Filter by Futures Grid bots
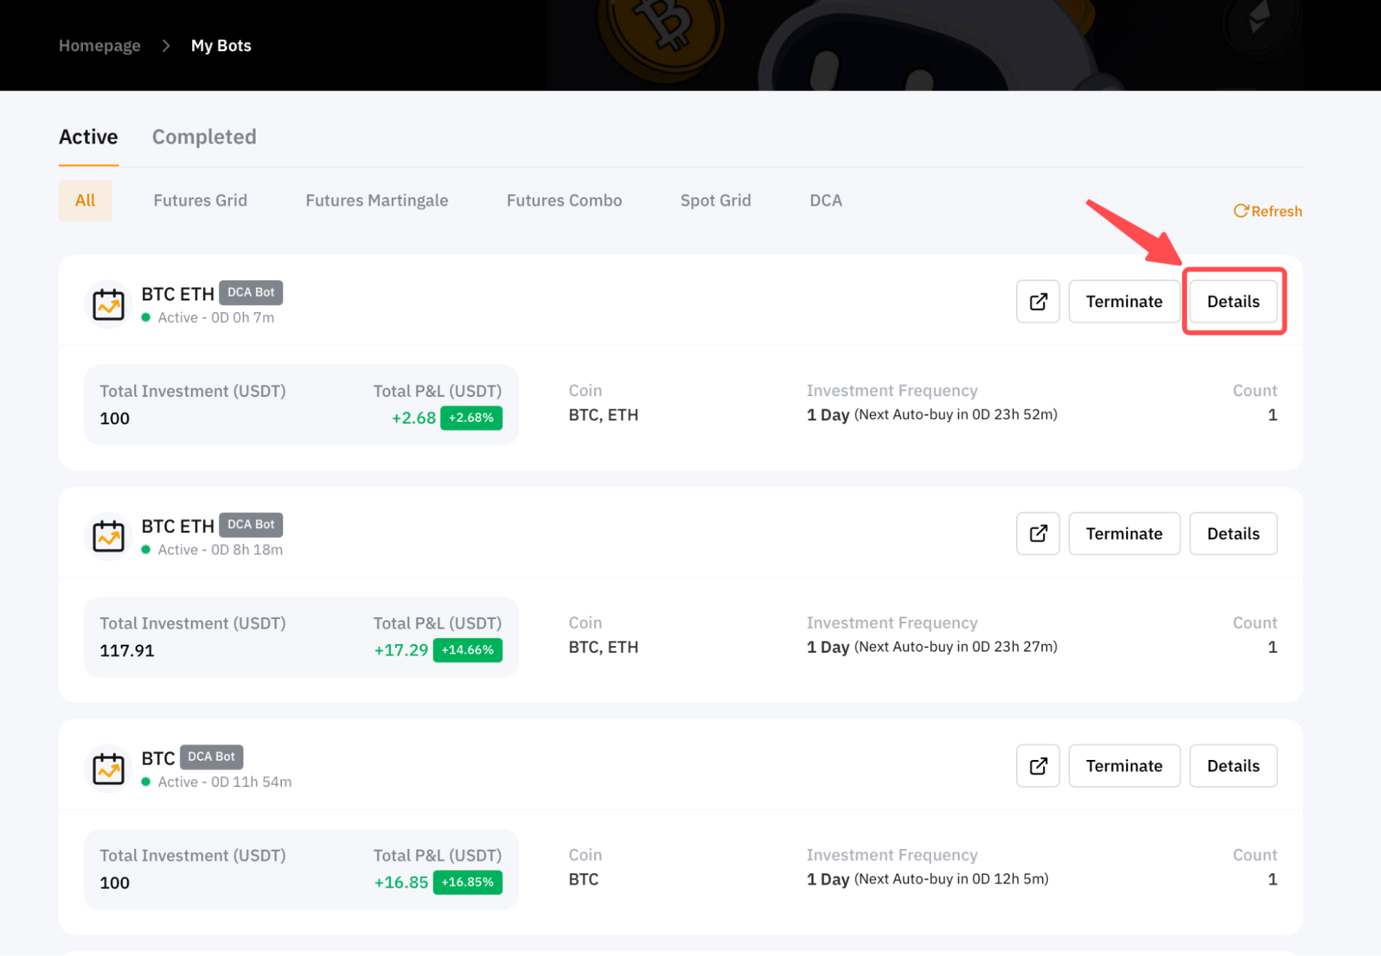 [x=200, y=200]
